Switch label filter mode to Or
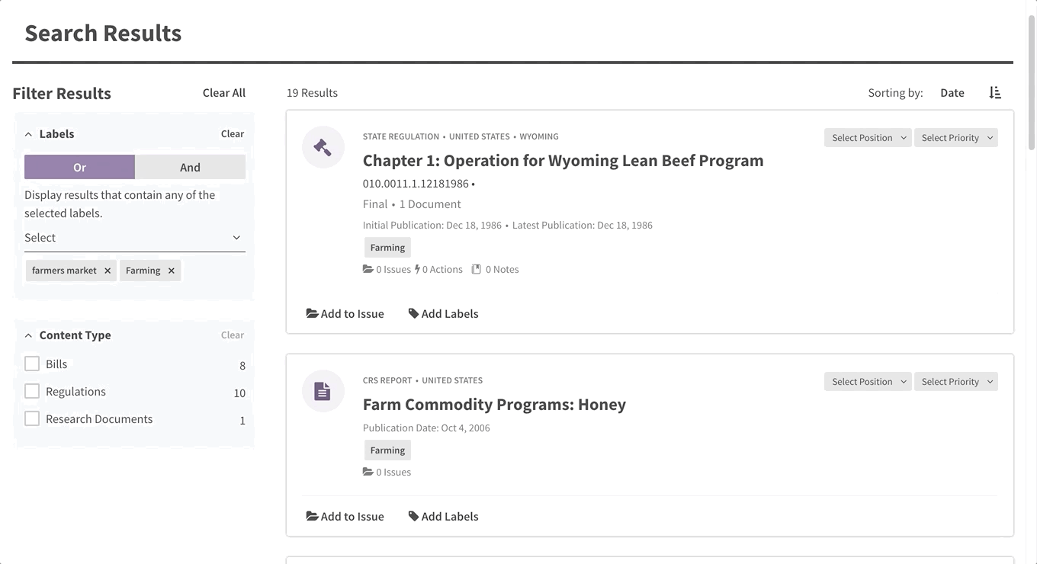This screenshot has height=564, width=1037. pos(79,167)
